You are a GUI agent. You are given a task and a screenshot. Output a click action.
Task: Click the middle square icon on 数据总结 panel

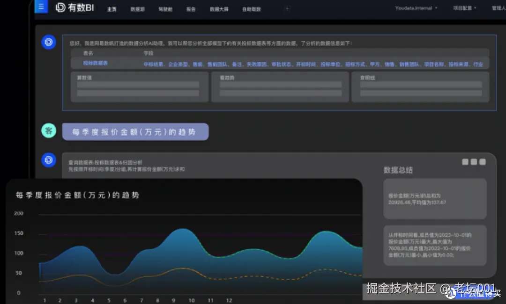pyautogui.click(x=473, y=161)
